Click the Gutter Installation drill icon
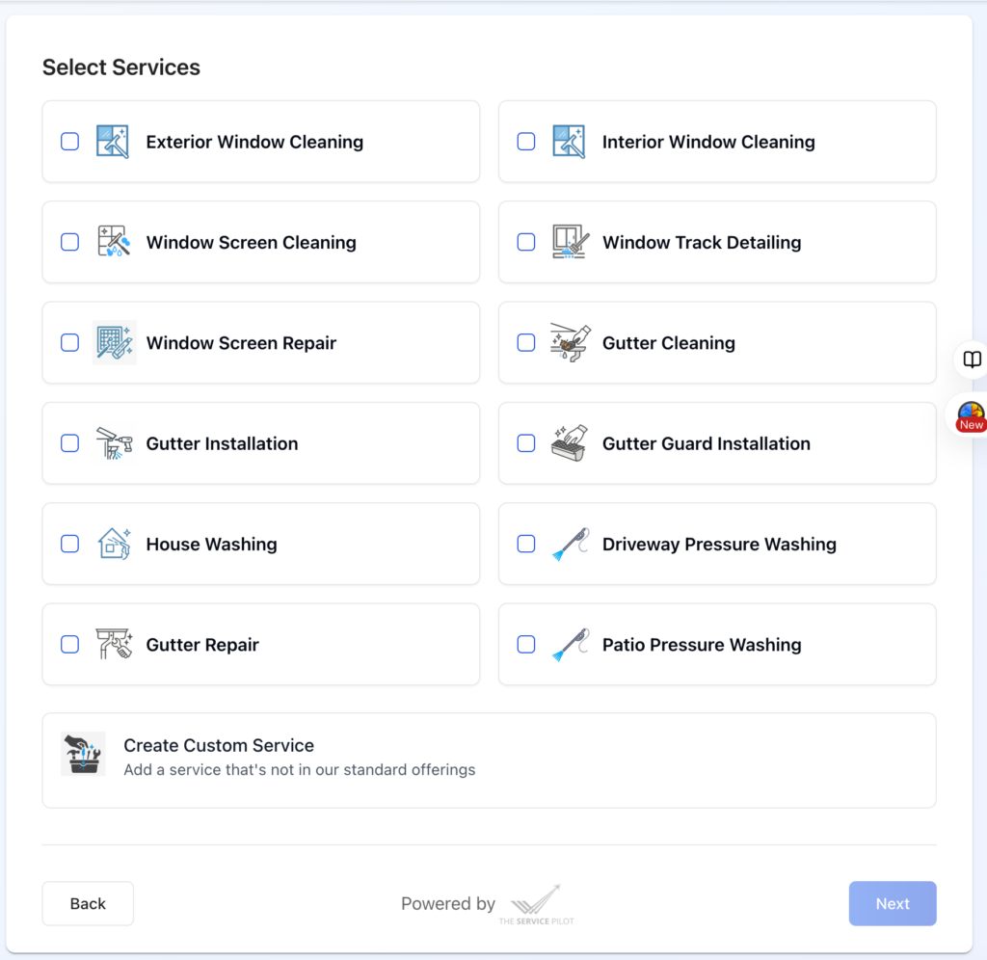The width and height of the screenshot is (987, 960). coord(115,443)
